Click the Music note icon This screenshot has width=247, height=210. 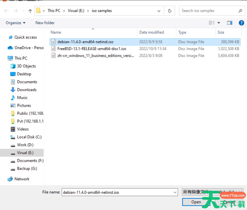pos(13,98)
